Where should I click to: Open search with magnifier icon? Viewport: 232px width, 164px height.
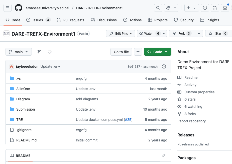point(158,8)
